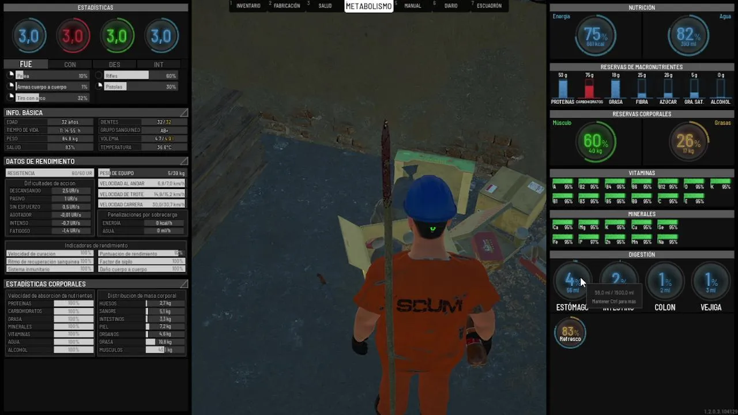
Task: Click the Energía 75% gauge
Action: (x=595, y=36)
